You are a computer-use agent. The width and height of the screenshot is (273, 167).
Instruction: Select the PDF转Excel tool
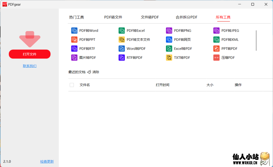pos(134,30)
